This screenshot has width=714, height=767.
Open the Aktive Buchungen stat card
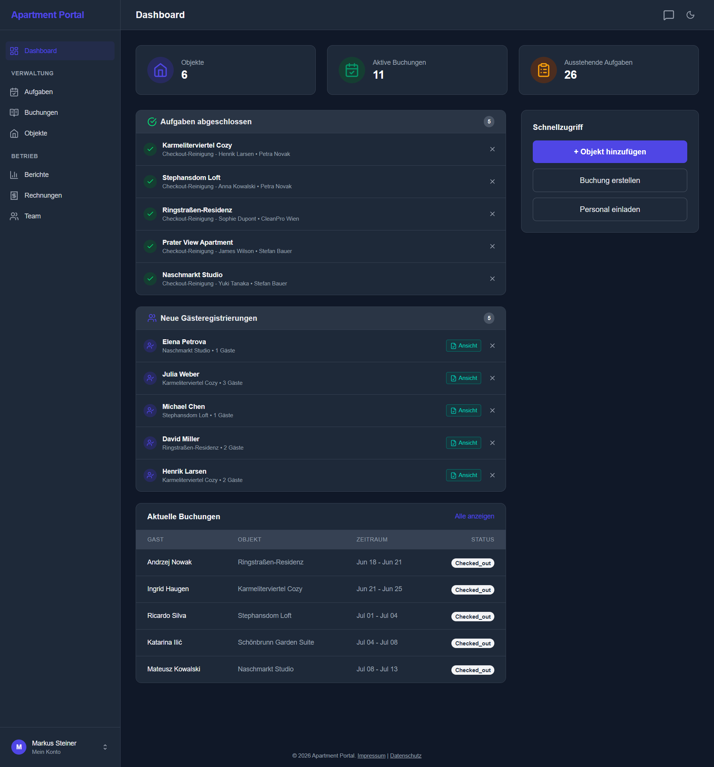(417, 70)
